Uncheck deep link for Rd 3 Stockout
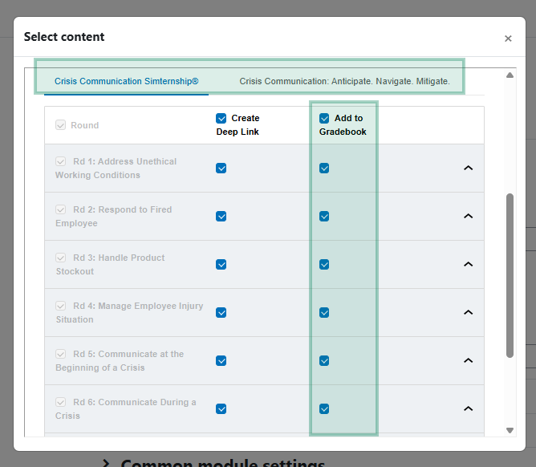Viewport: 536px width, 467px height. point(221,265)
